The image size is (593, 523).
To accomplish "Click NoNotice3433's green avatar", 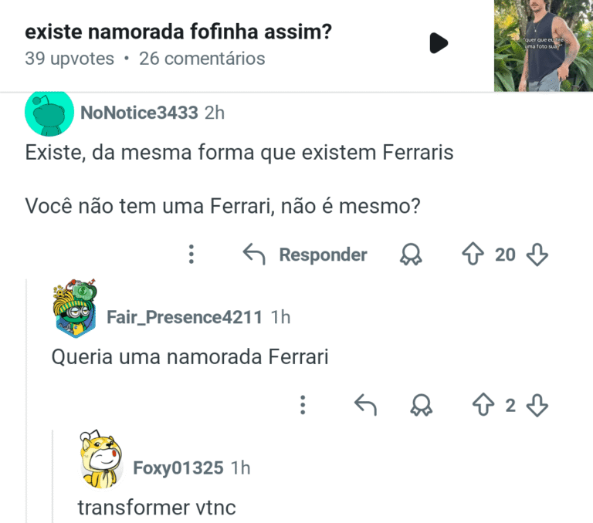I will 48,113.
